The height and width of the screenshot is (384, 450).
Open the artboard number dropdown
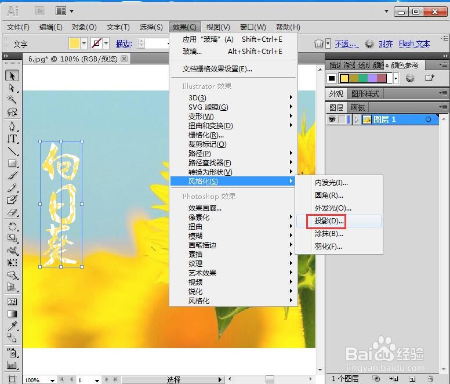point(97,381)
